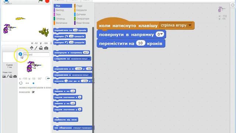Open the стрілка вгору key dropdown in the script
This screenshot has height=133, width=236.
coord(190,25)
